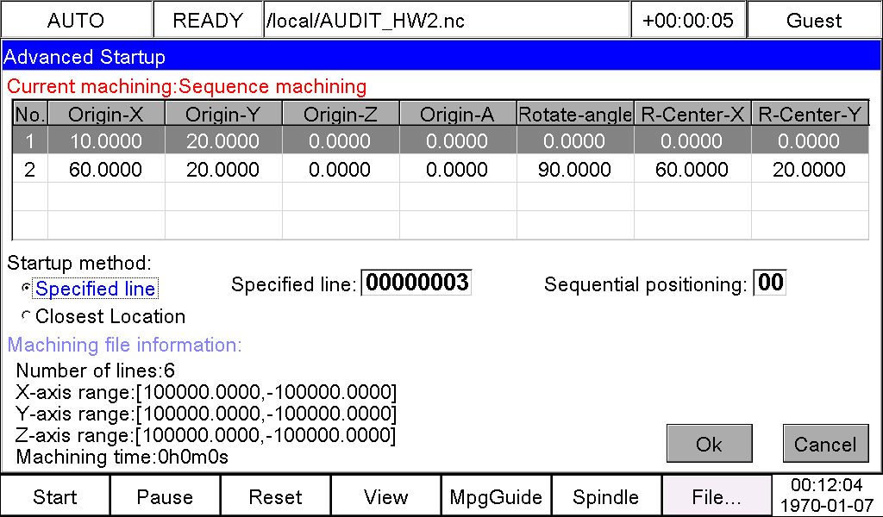Click the +00:00:05 elapsed time display

tap(688, 21)
